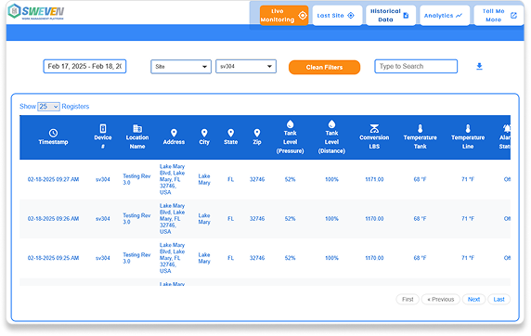Open the Live Monitoring tab
The height and width of the screenshot is (336, 531).
point(284,16)
